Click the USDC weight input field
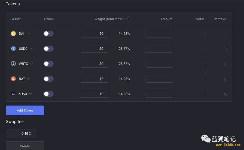Image resolution: width=244 pixels, height=150 pixels. [x=94, y=49]
